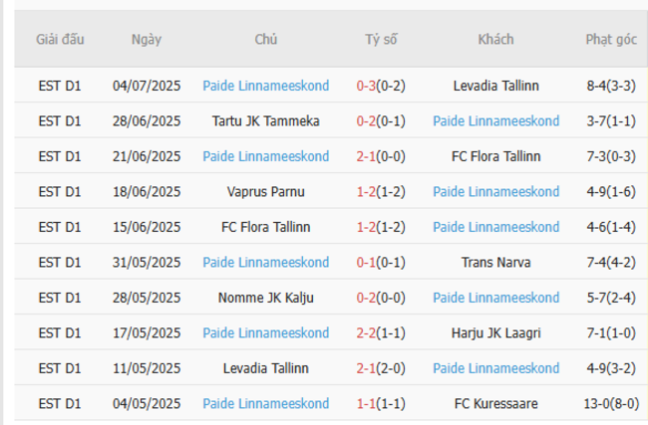The height and width of the screenshot is (425, 648).
Task: Open FC Flora Tallinn in the 15/06/2025 row
Action: (x=266, y=227)
